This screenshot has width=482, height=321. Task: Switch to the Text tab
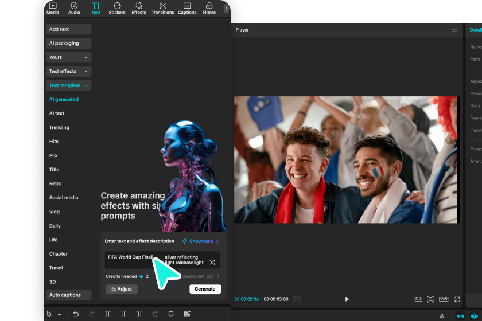coord(96,9)
